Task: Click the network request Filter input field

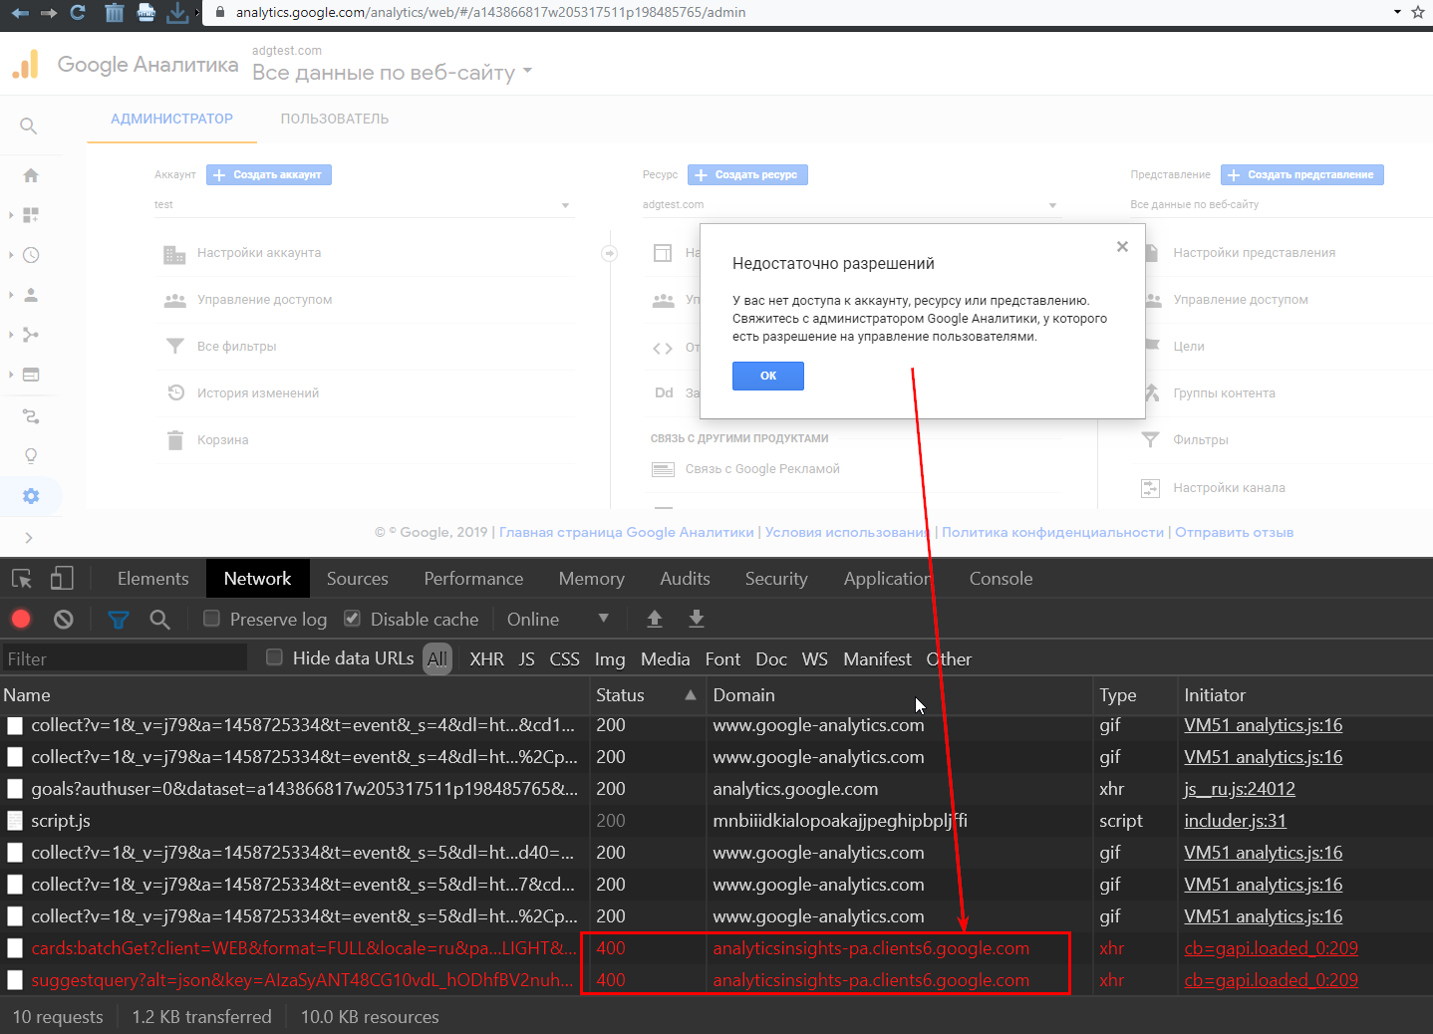Action: pyautogui.click(x=125, y=657)
